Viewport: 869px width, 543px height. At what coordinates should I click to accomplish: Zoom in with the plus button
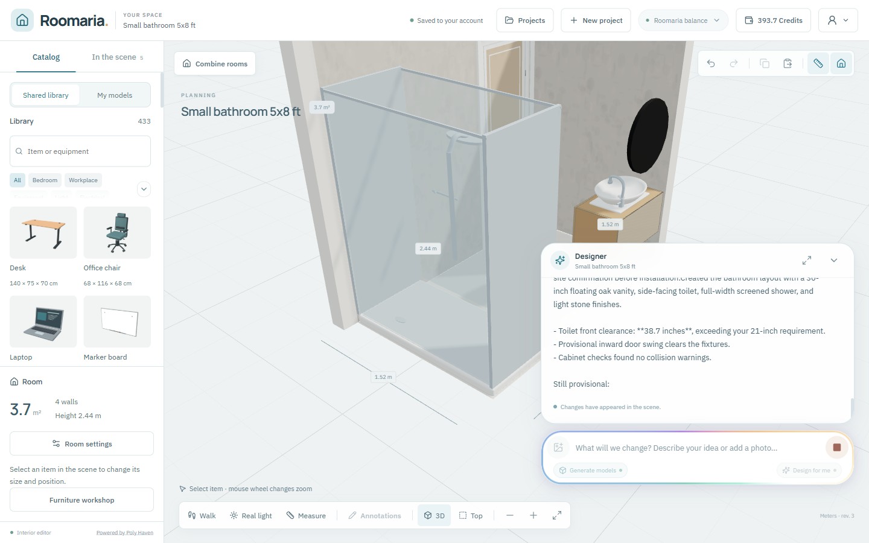tap(533, 515)
